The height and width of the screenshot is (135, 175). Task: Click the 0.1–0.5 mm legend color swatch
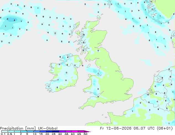(5, 131)
